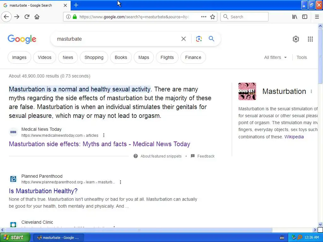Screen dimensions: 323x242
Task: Toggle the sidebar view icon
Action: coord(305,17)
